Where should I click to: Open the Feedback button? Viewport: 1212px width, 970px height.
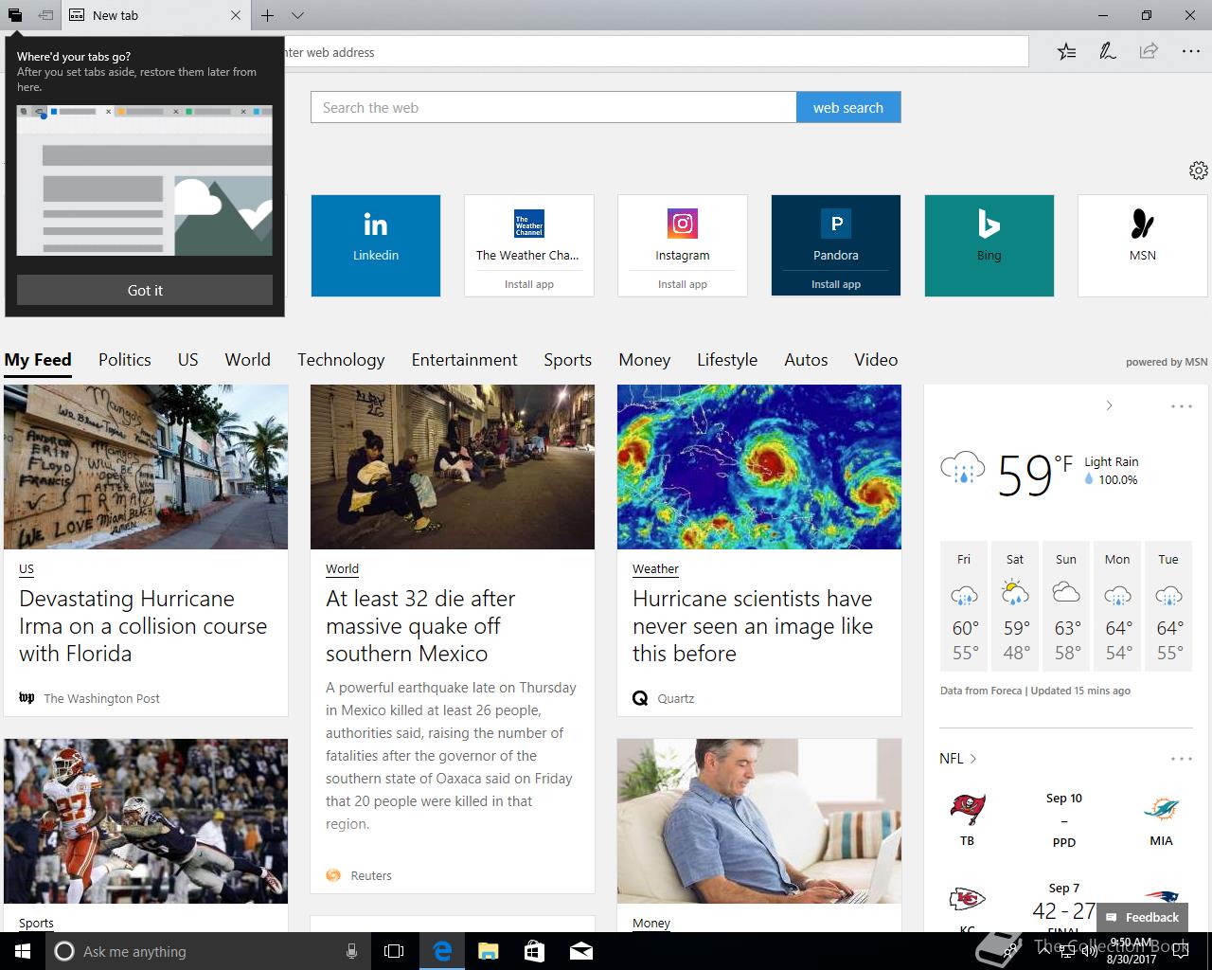1141,917
